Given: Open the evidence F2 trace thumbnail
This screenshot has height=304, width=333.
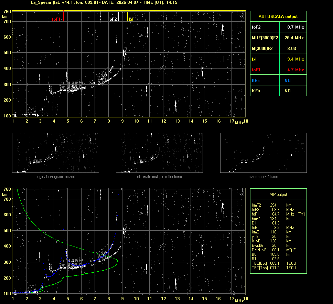Looking at the screenshot, I should click(263, 153).
